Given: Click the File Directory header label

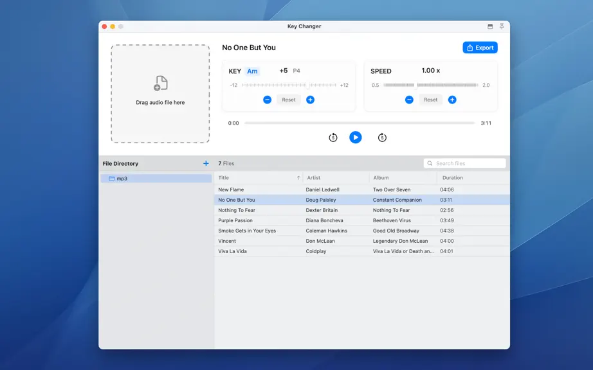Looking at the screenshot, I should (x=120, y=163).
